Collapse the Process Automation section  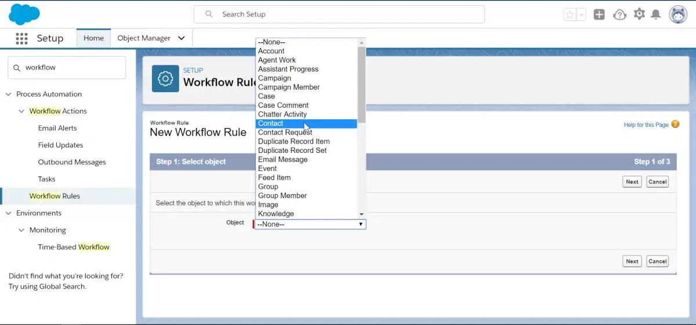9,94
